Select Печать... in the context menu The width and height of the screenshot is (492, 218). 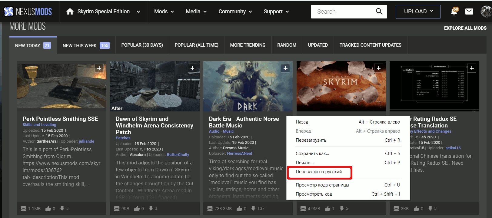pyautogui.click(x=348, y=163)
